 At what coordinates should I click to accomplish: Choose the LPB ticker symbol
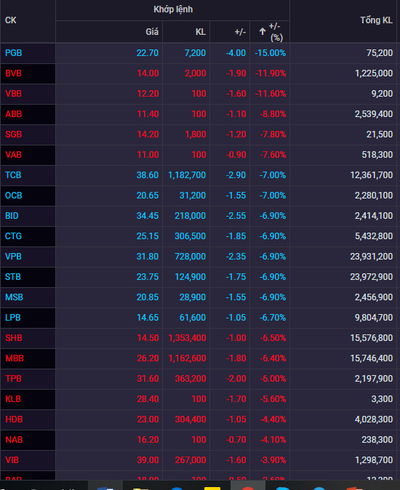pyautogui.click(x=13, y=318)
